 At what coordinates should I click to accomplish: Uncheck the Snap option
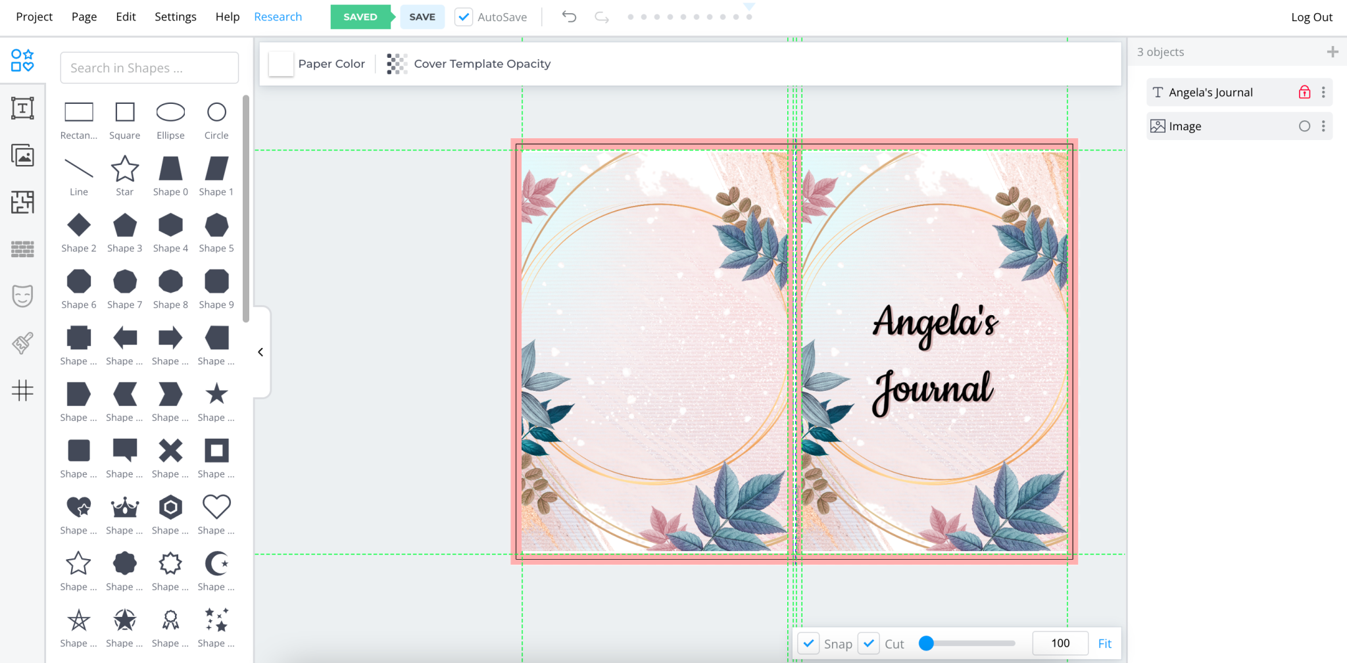tap(809, 643)
